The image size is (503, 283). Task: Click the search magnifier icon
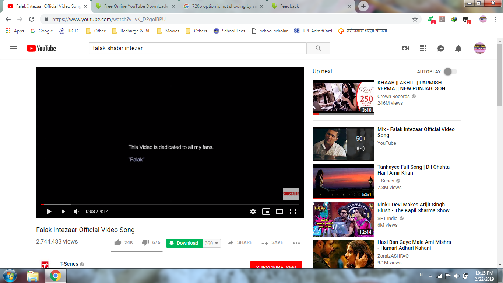[x=318, y=48]
